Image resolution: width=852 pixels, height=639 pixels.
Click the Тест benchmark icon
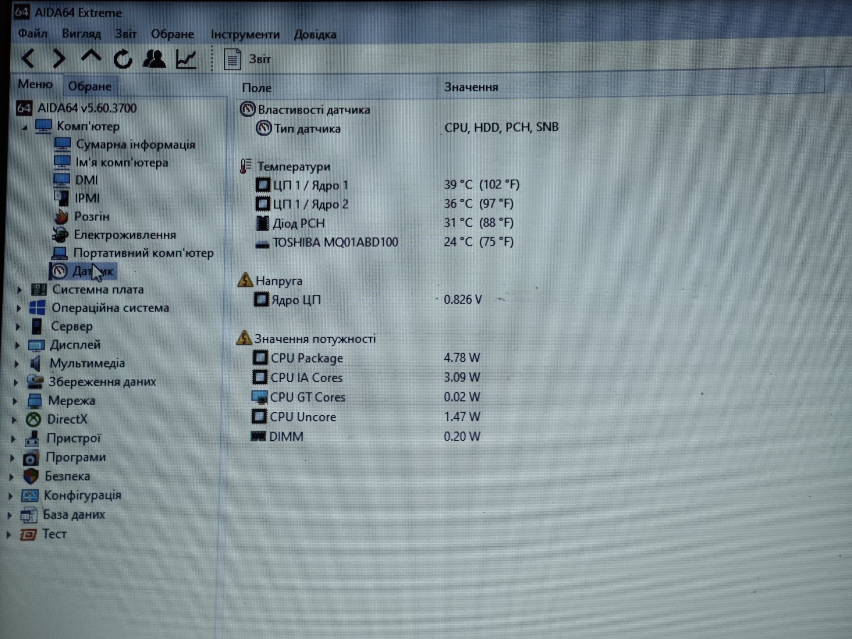(x=27, y=534)
